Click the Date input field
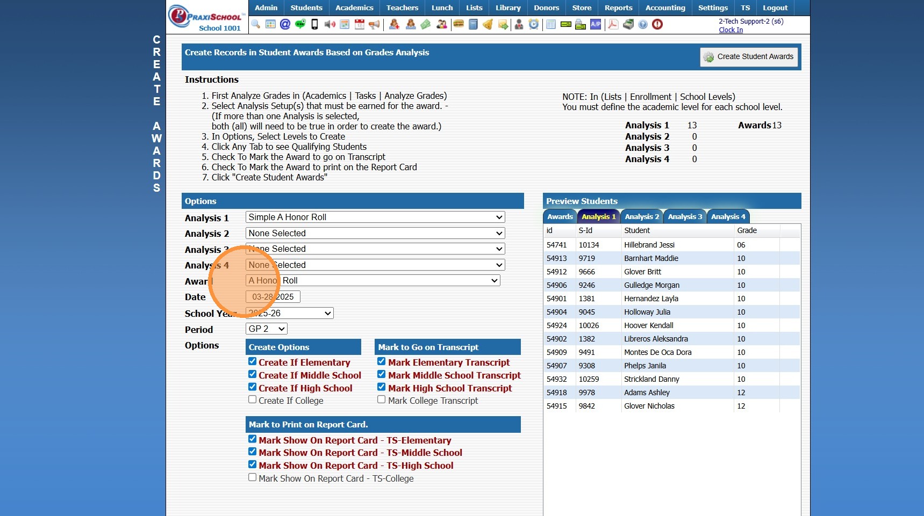This screenshot has height=516, width=924. click(273, 297)
